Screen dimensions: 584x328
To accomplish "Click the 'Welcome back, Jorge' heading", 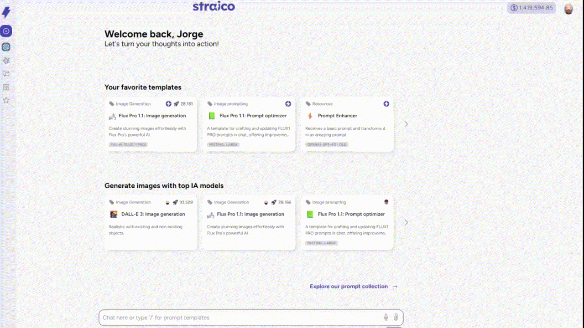I will 154,34.
